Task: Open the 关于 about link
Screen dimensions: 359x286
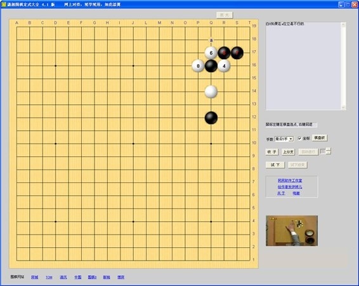Action: tap(281, 193)
